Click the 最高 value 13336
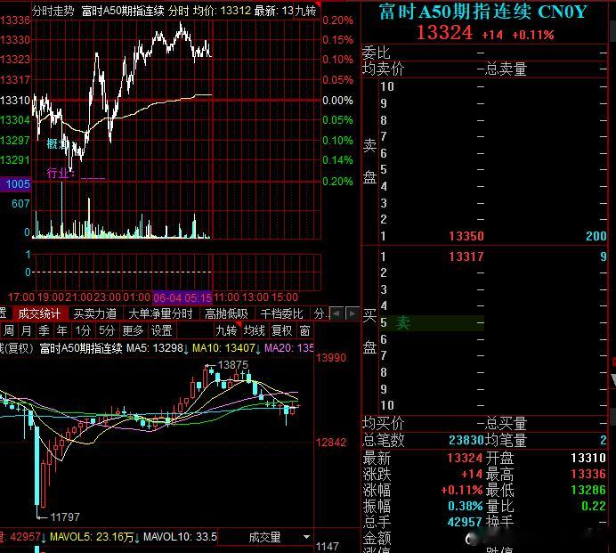The width and height of the screenshot is (616, 553). (588, 474)
